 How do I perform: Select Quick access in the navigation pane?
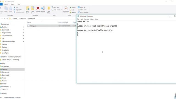5,24
